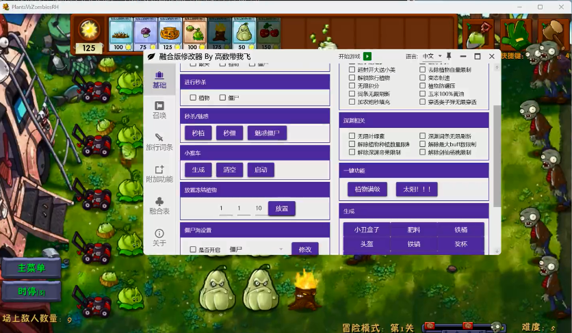The width and height of the screenshot is (572, 333).
Task: Open the 附加功能 sidebar tab
Action: tap(159, 174)
